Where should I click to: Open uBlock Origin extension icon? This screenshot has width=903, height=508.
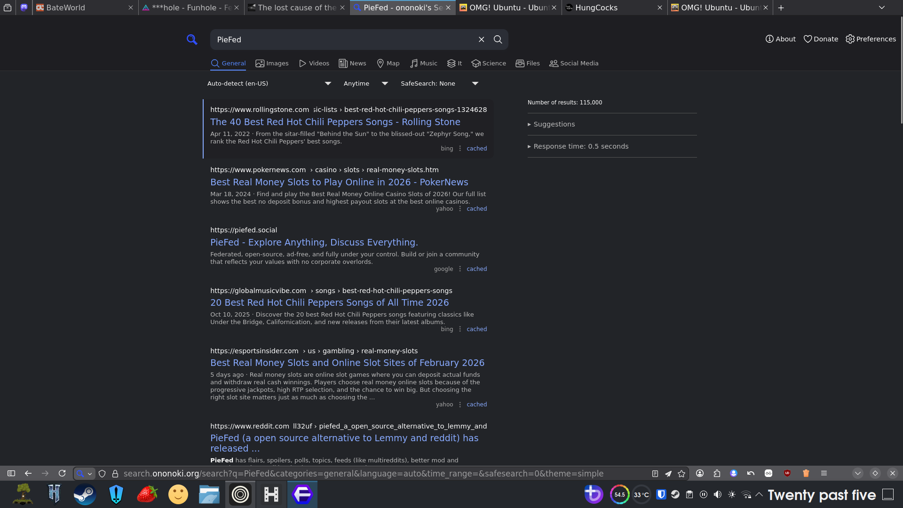click(x=787, y=474)
